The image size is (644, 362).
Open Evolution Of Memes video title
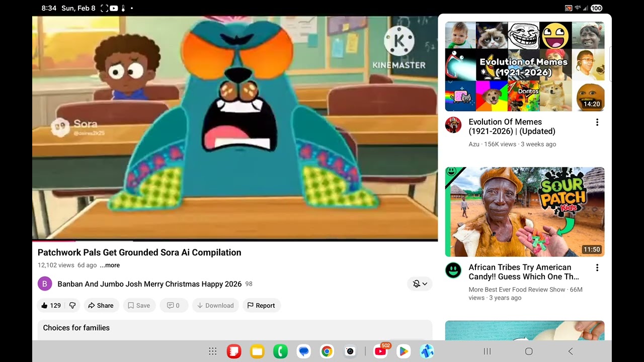512,126
